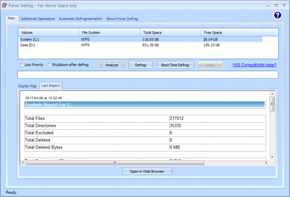290x197 pixels.
Task: Open the VSS Compatibility Help link
Action: click(x=254, y=65)
